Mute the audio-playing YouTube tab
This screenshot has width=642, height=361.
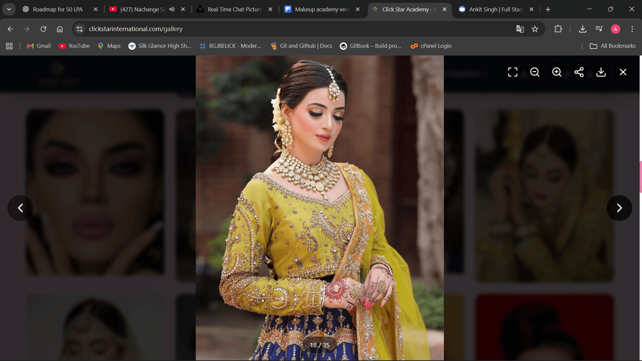(x=172, y=9)
